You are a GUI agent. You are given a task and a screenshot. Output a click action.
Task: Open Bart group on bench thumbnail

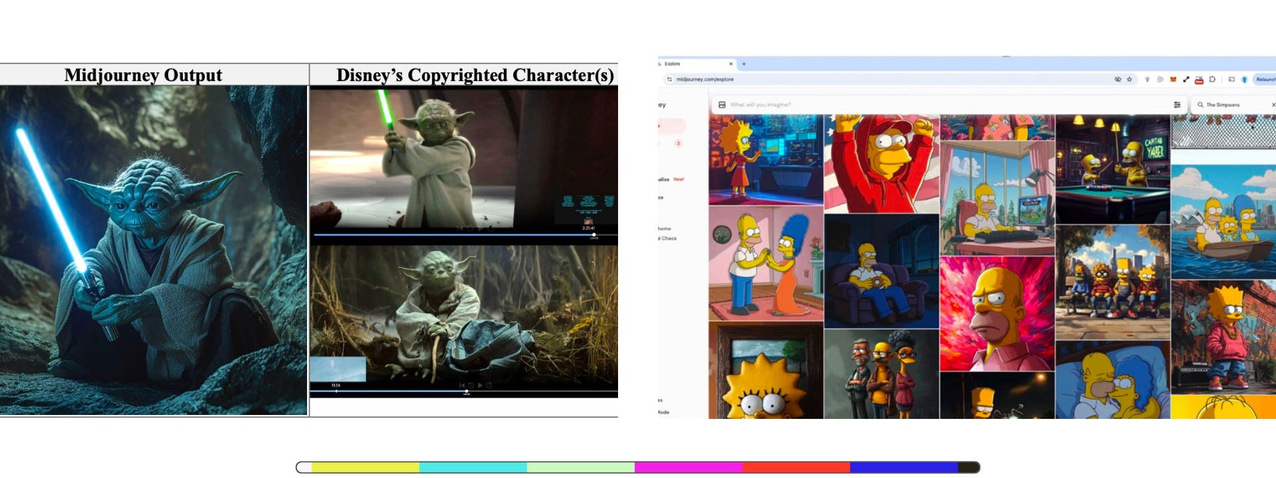pos(1113,283)
